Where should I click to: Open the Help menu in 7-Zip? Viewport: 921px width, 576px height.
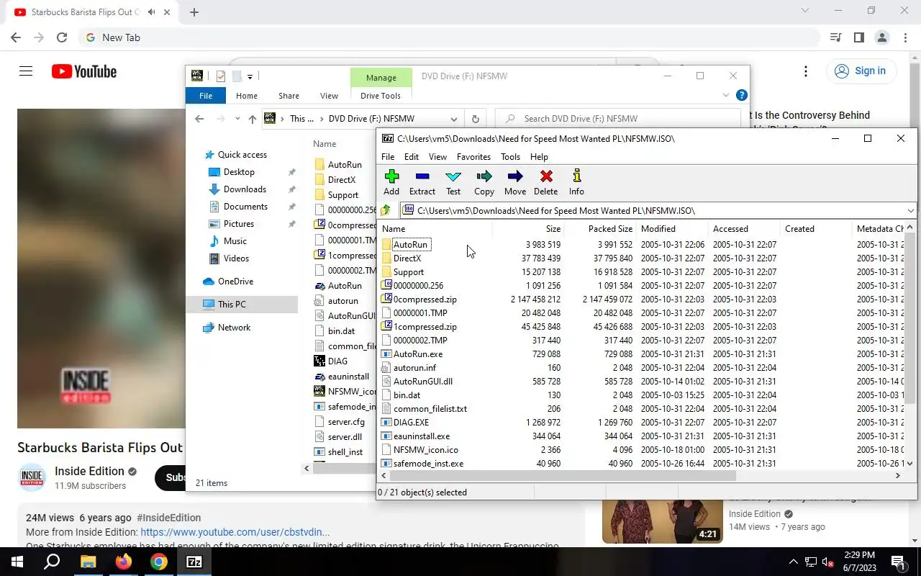(539, 156)
